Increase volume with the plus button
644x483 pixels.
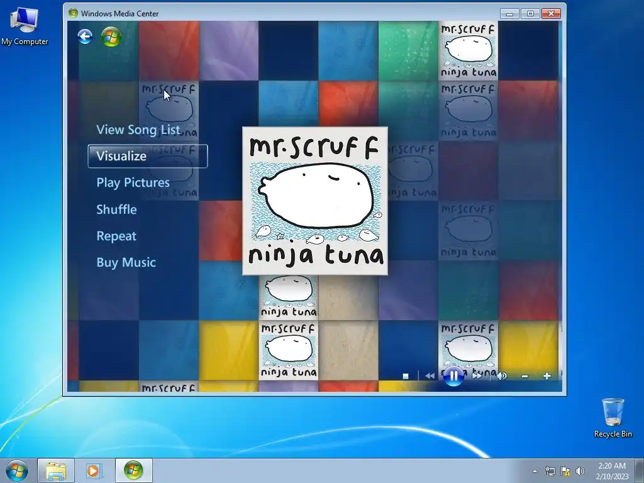point(547,376)
